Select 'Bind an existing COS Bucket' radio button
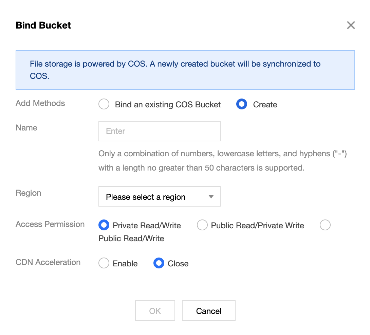 click(x=104, y=104)
